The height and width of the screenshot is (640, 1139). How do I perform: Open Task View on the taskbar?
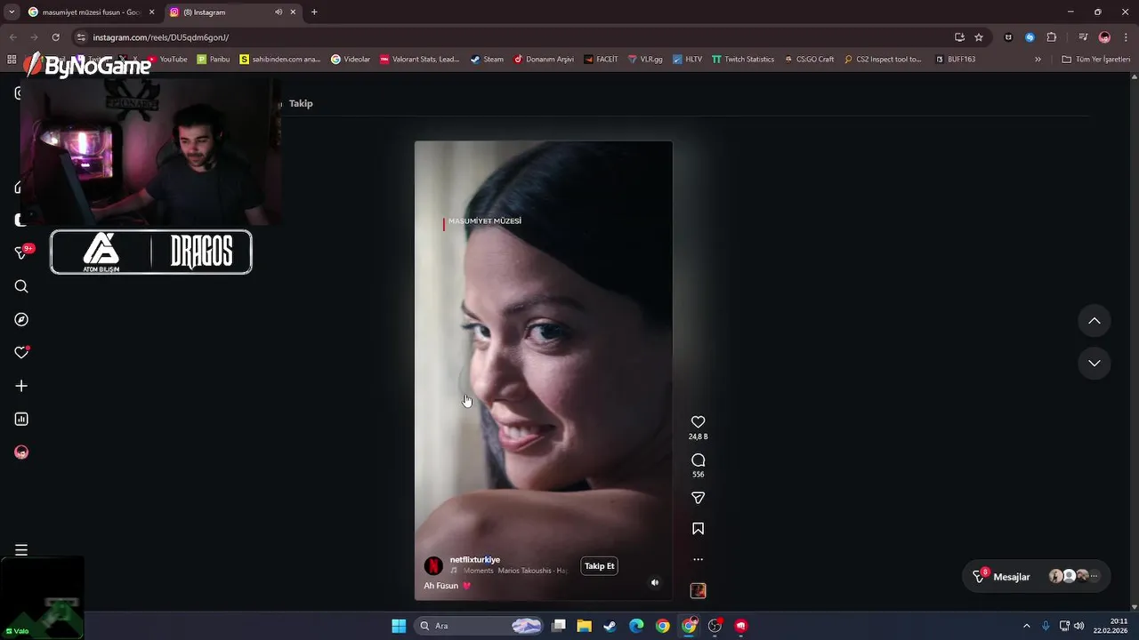click(x=559, y=626)
